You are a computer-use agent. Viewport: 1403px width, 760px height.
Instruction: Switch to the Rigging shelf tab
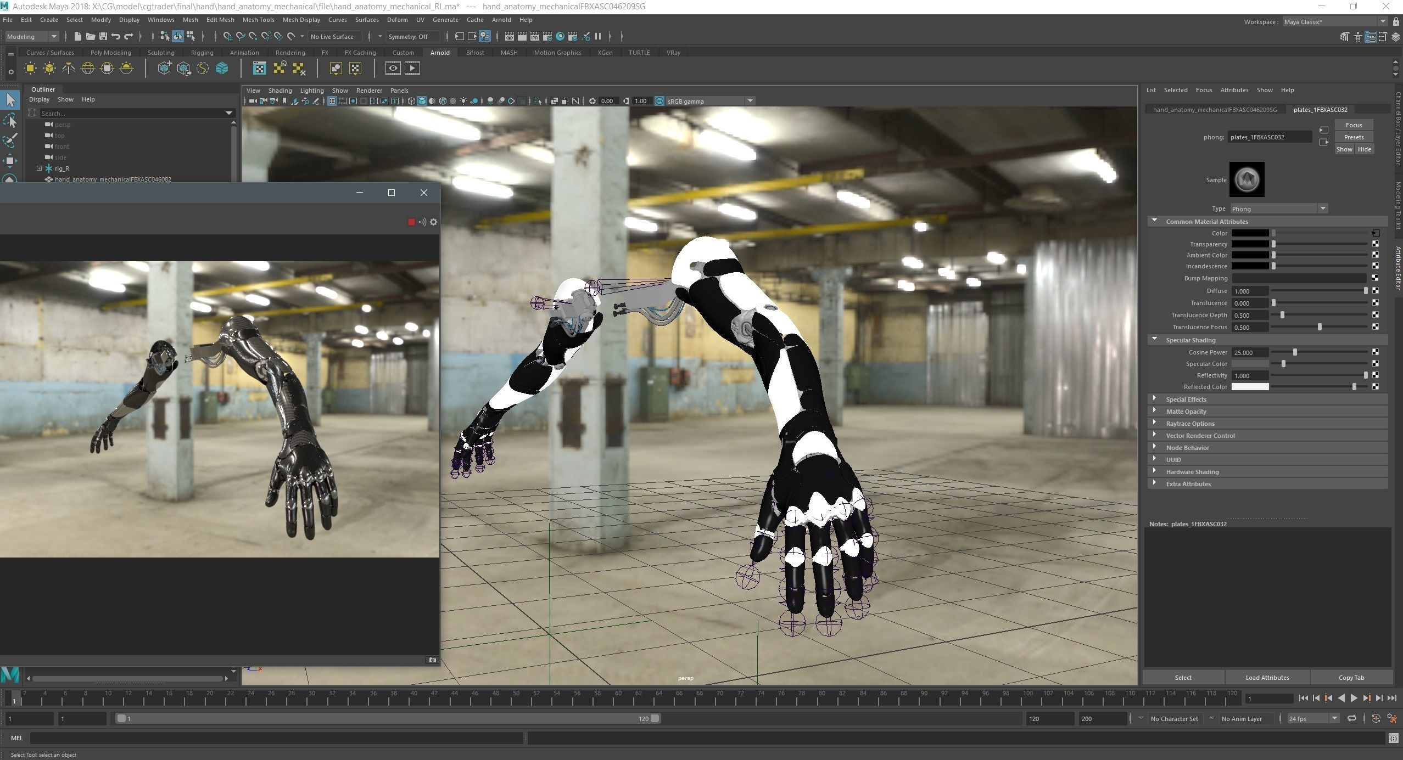(202, 53)
